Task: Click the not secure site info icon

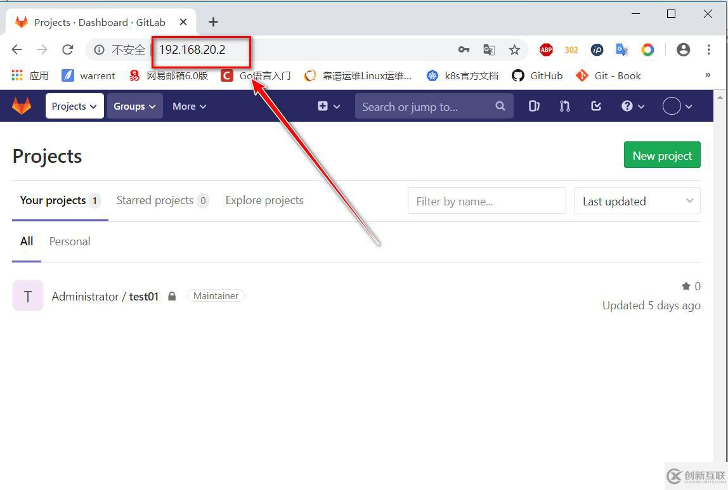Action: point(99,49)
